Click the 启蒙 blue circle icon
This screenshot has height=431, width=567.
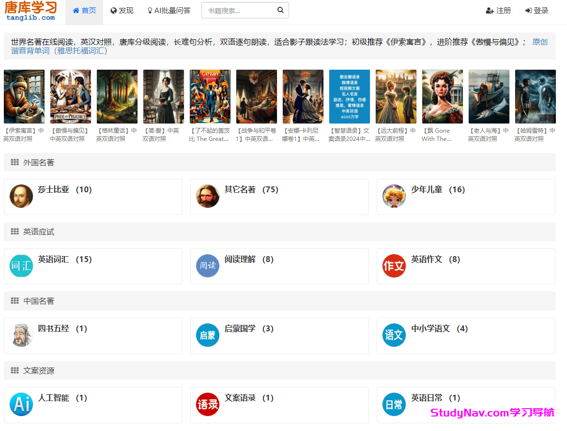tap(208, 335)
